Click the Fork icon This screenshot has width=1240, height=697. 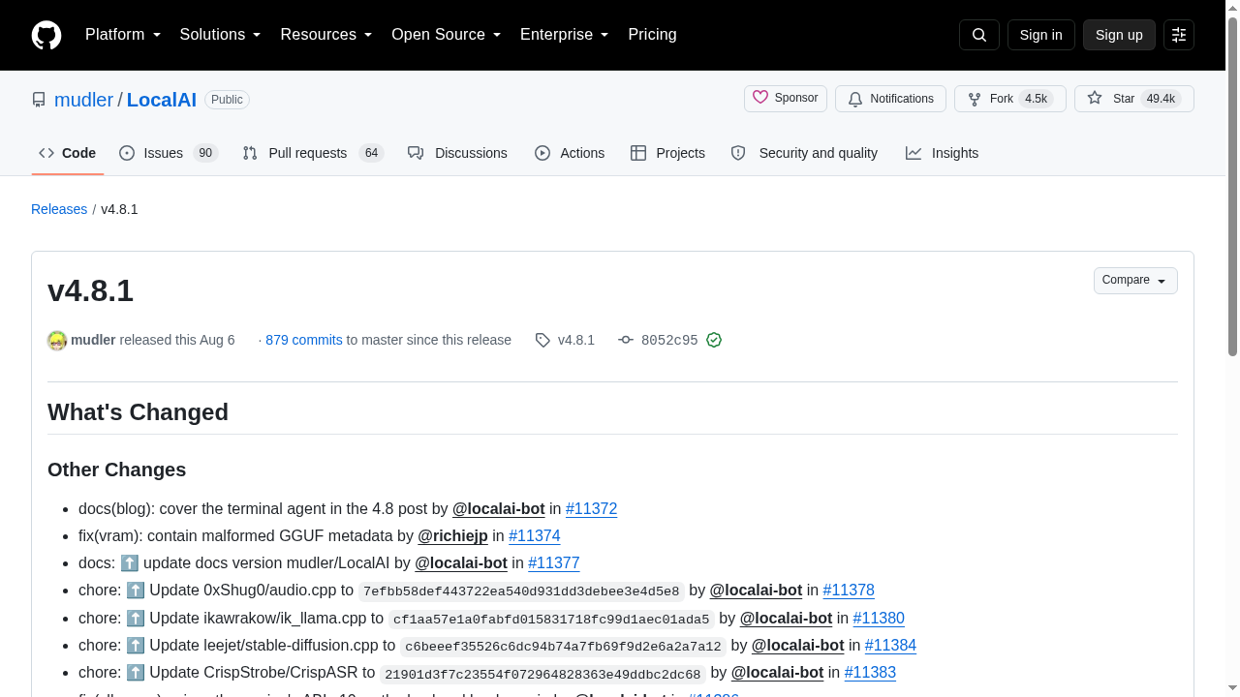pos(975,99)
